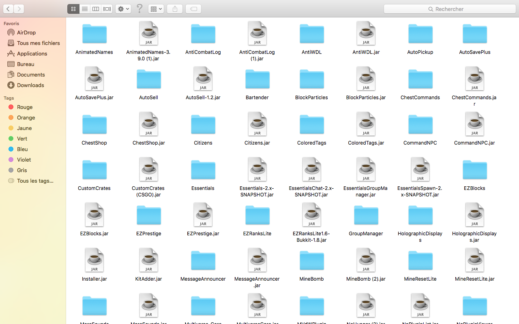Image resolution: width=519 pixels, height=324 pixels.
Task: Select the AntiWDL folder icon
Action: pos(312,34)
